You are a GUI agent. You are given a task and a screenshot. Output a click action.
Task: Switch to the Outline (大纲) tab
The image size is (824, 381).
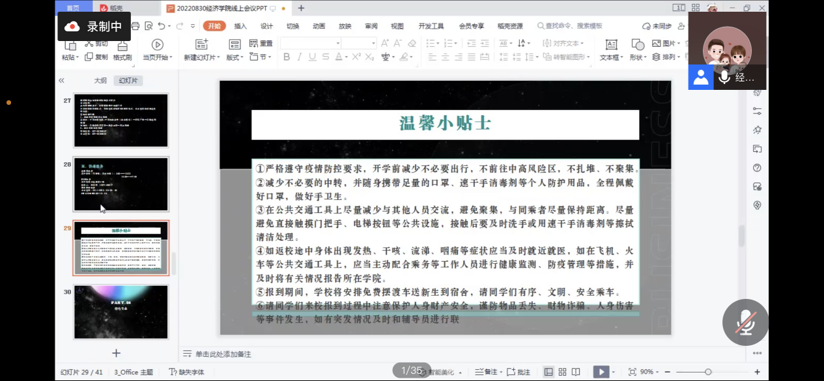pos(100,81)
